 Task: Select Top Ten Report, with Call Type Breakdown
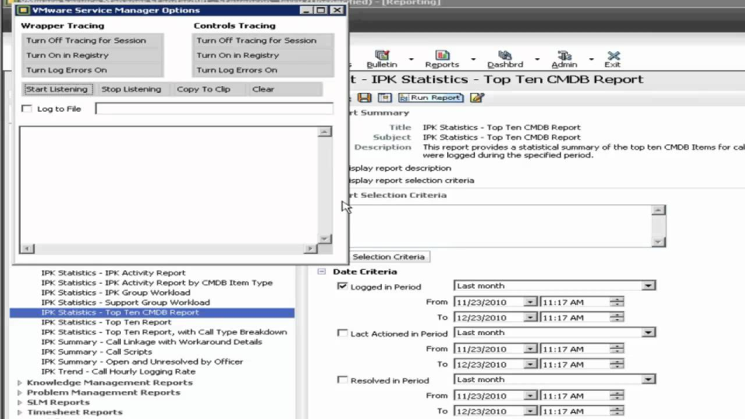pyautogui.click(x=164, y=332)
